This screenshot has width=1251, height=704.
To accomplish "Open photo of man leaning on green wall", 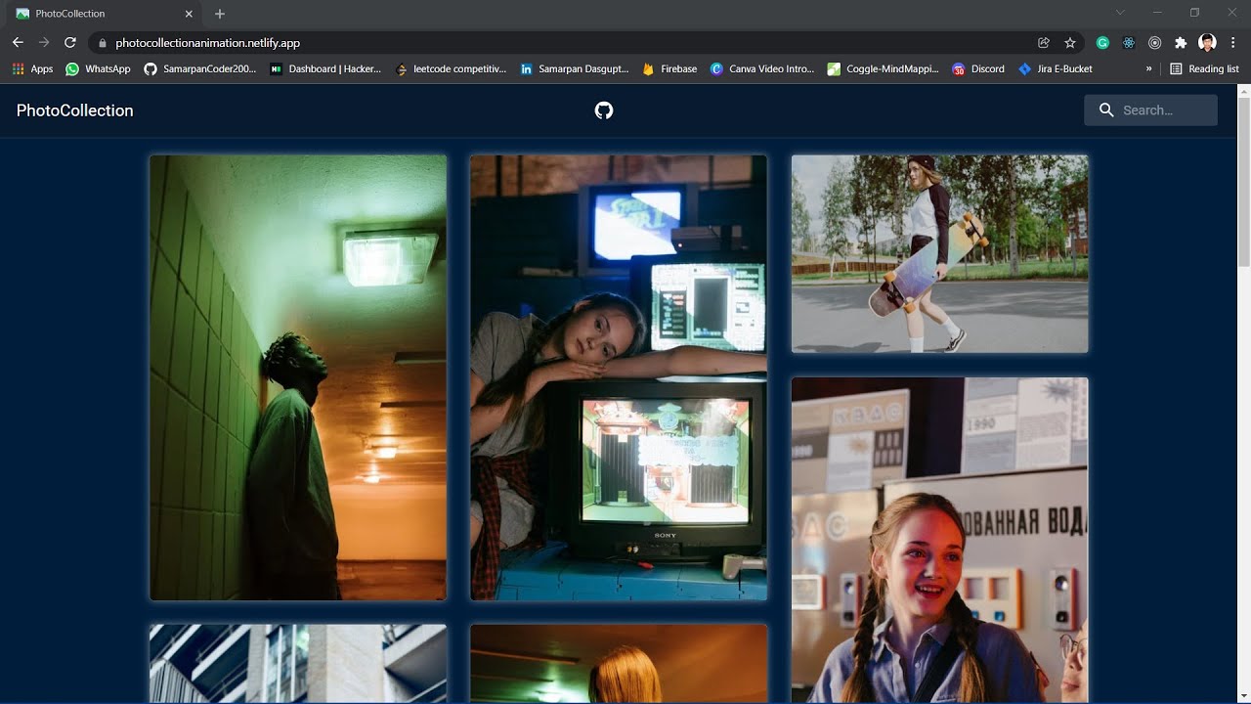I will pos(298,377).
